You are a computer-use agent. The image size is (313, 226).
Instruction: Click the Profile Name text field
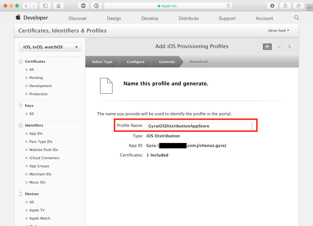(199, 126)
